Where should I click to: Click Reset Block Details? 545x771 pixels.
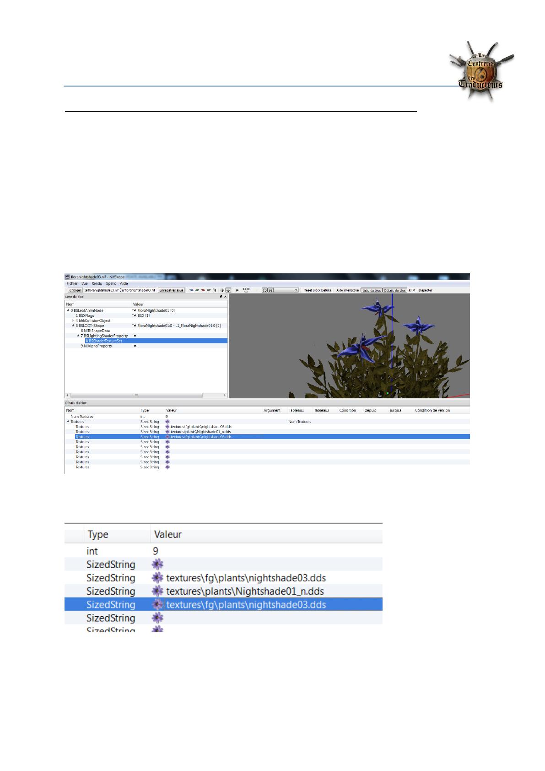pos(317,290)
